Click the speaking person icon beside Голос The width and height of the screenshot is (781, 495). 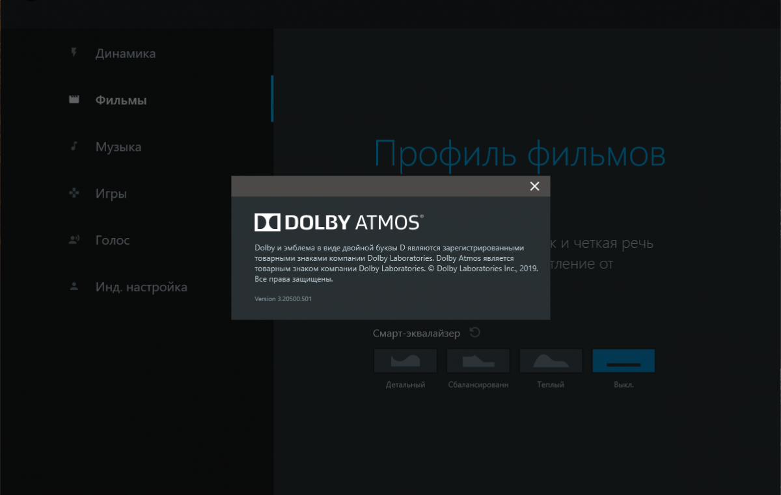(x=74, y=240)
